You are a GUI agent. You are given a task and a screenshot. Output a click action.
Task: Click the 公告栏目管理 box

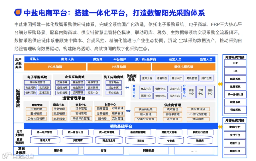(36, 119)
